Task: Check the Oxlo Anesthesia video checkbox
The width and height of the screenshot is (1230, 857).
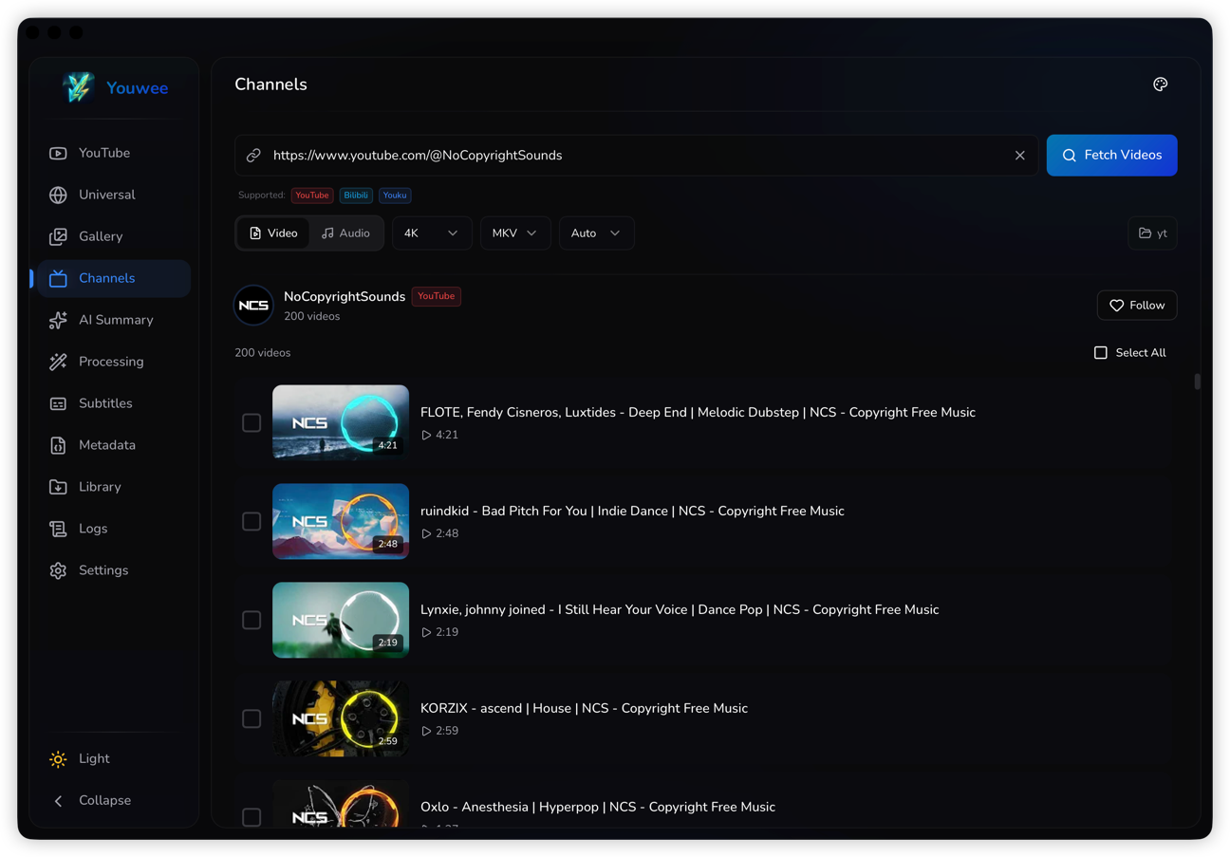Action: [252, 817]
